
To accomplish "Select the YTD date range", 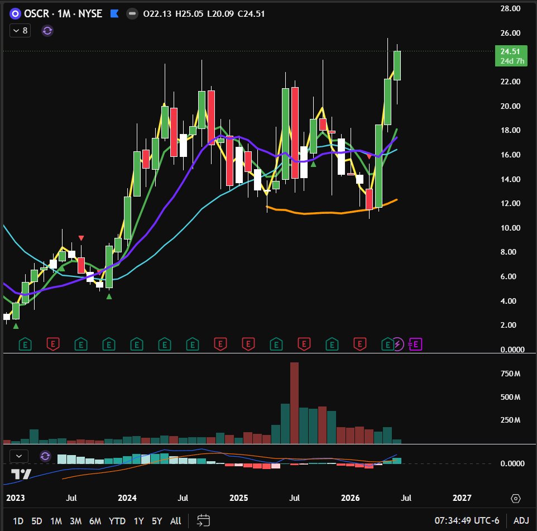I will click(117, 521).
